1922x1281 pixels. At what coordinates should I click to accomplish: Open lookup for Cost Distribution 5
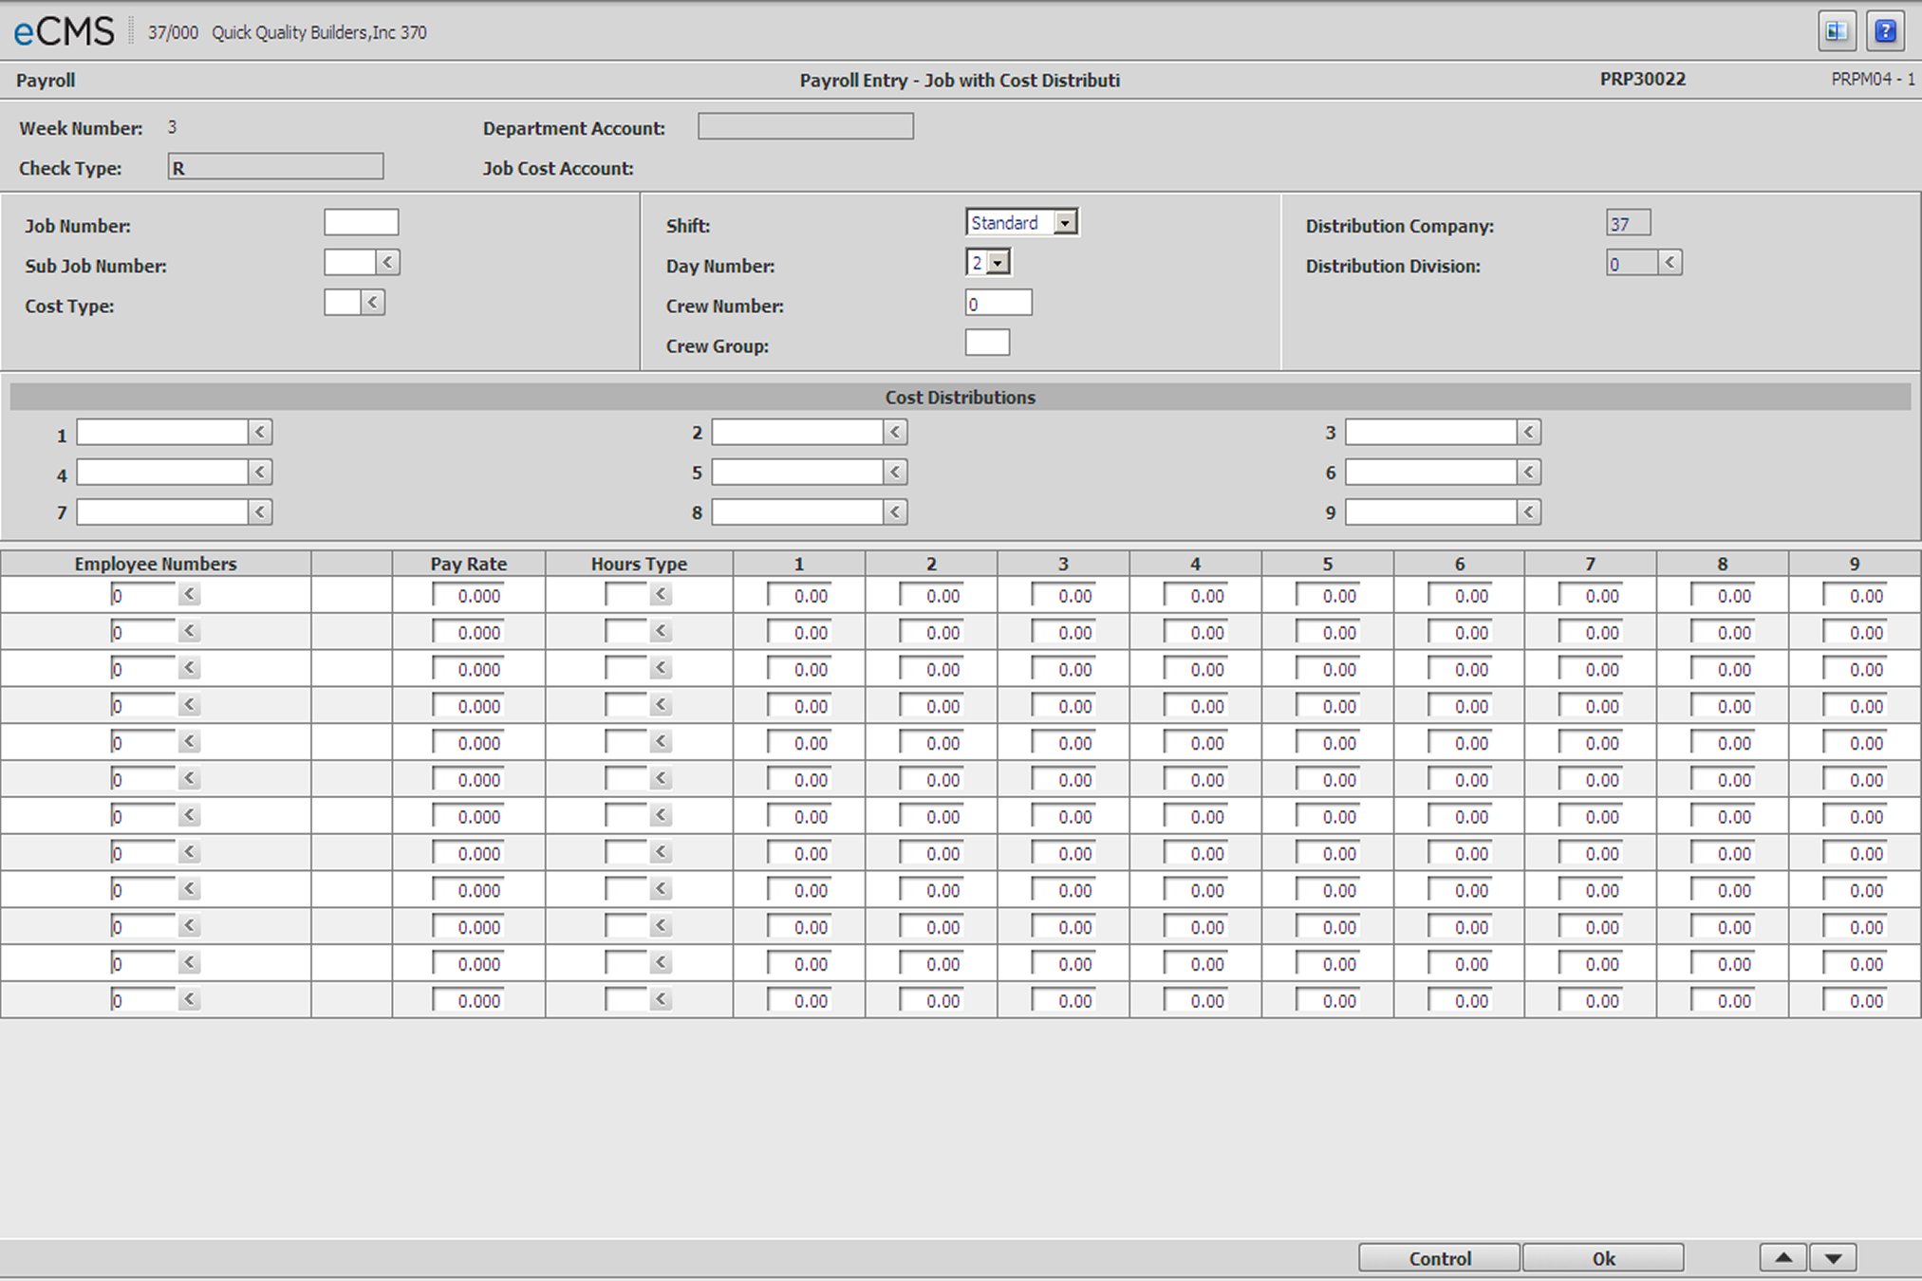point(895,472)
